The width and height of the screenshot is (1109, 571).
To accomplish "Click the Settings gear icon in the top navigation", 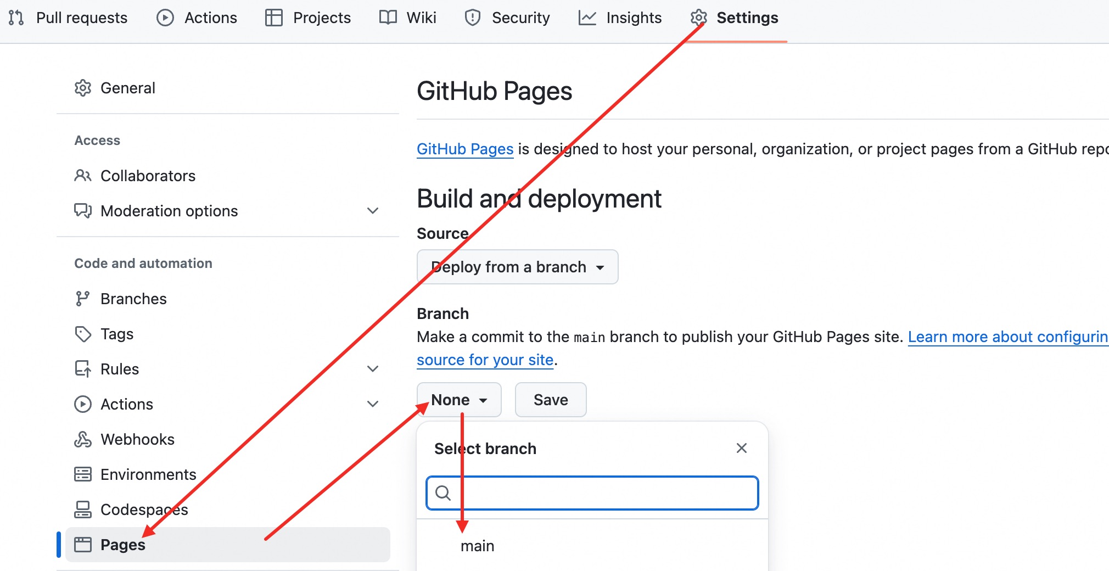I will (x=699, y=18).
